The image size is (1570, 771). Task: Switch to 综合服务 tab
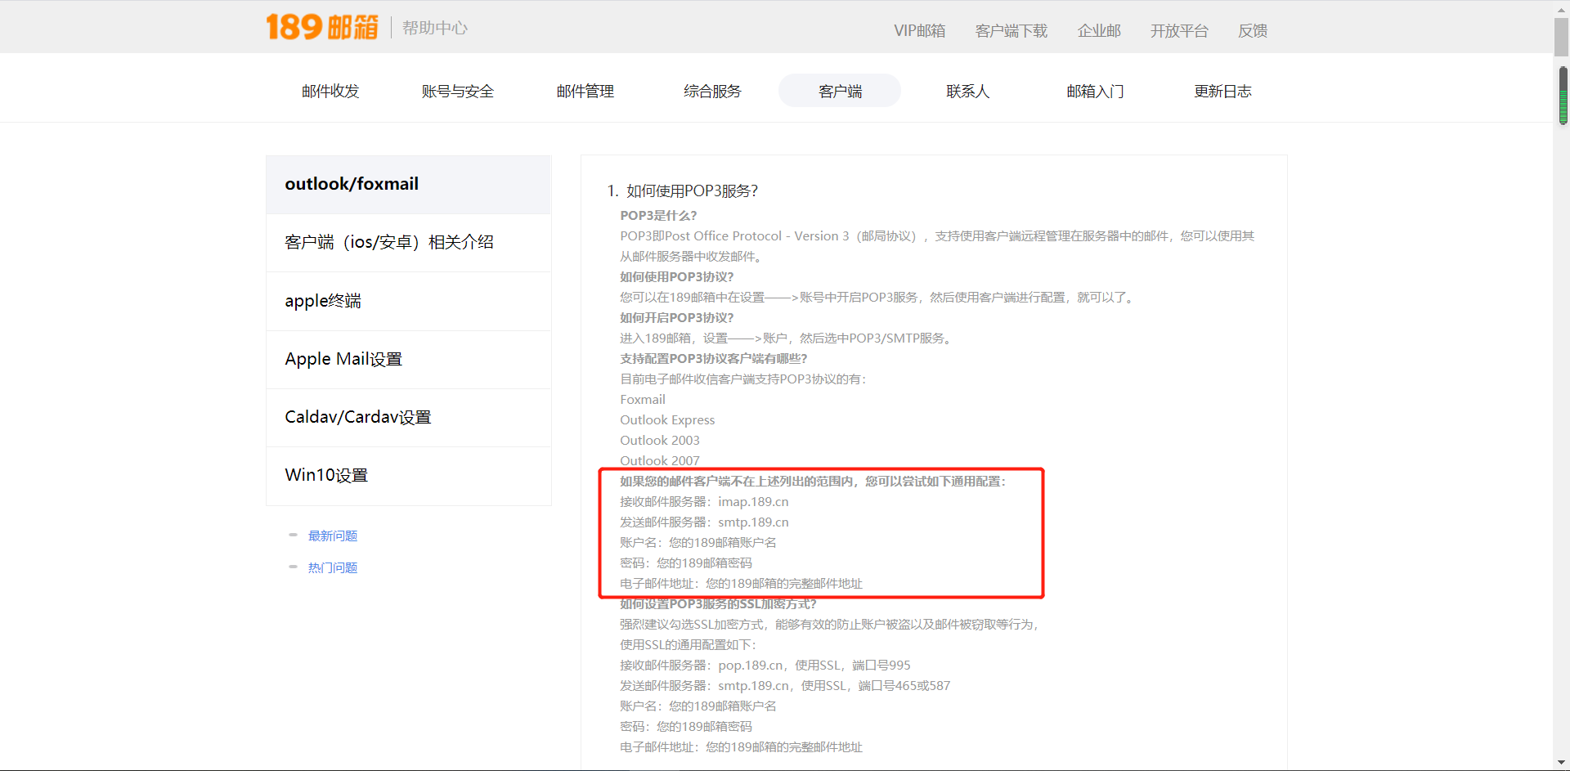click(712, 91)
